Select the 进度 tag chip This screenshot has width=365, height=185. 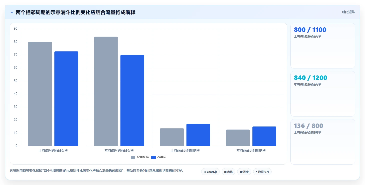click(x=244, y=172)
